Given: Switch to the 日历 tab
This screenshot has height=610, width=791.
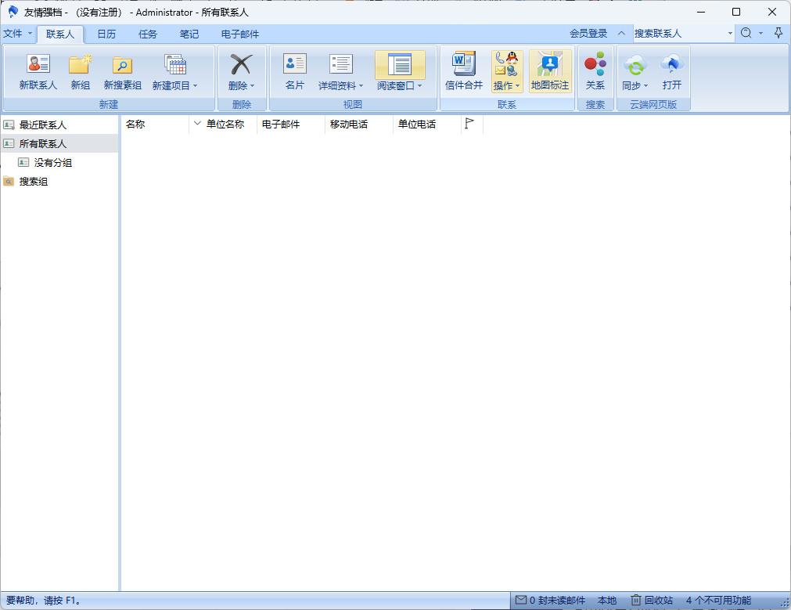Looking at the screenshot, I should click(x=106, y=34).
